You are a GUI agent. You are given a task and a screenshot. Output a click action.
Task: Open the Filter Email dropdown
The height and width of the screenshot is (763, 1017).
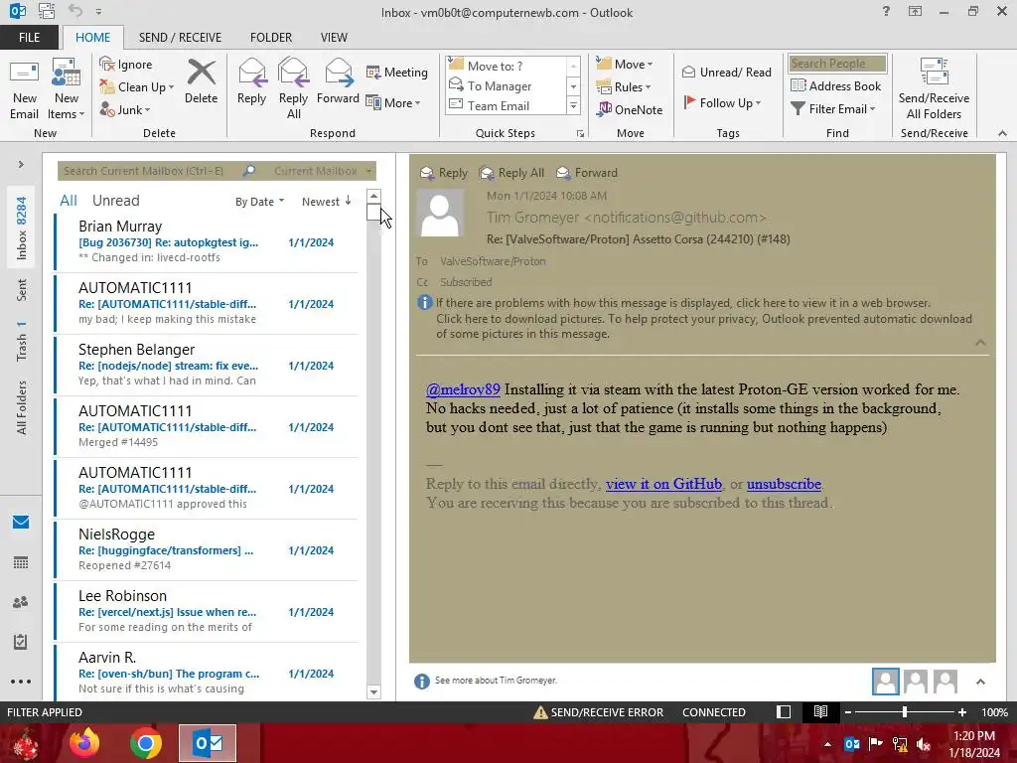pyautogui.click(x=833, y=109)
